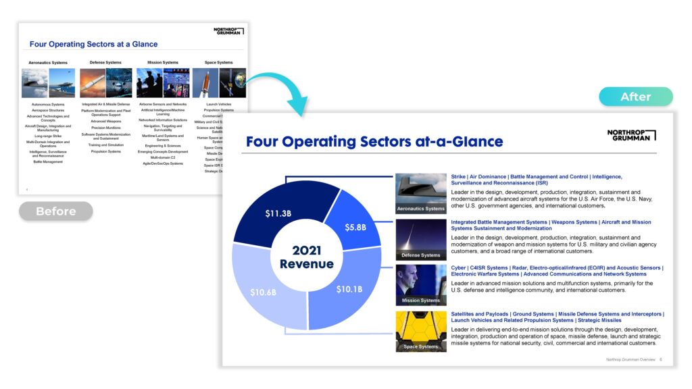Click the 'Cyber | C4ISR Systems' heading
This screenshot has height=389, width=692.
[557, 271]
